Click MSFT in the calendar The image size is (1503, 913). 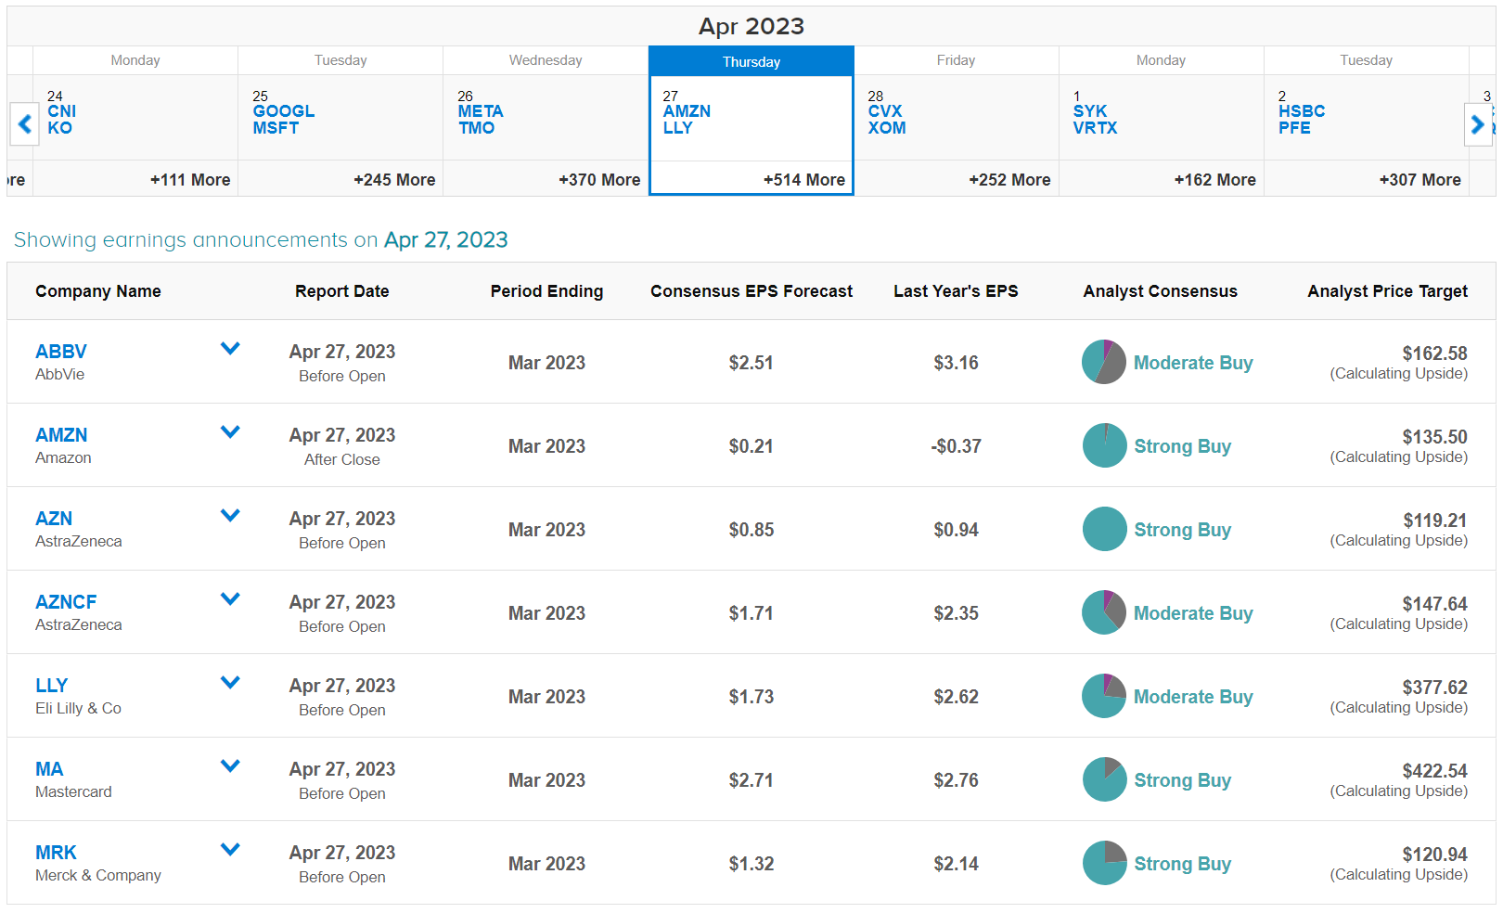click(x=276, y=128)
